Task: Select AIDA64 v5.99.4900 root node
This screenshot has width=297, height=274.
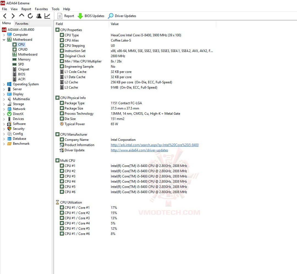Action: [18, 29]
